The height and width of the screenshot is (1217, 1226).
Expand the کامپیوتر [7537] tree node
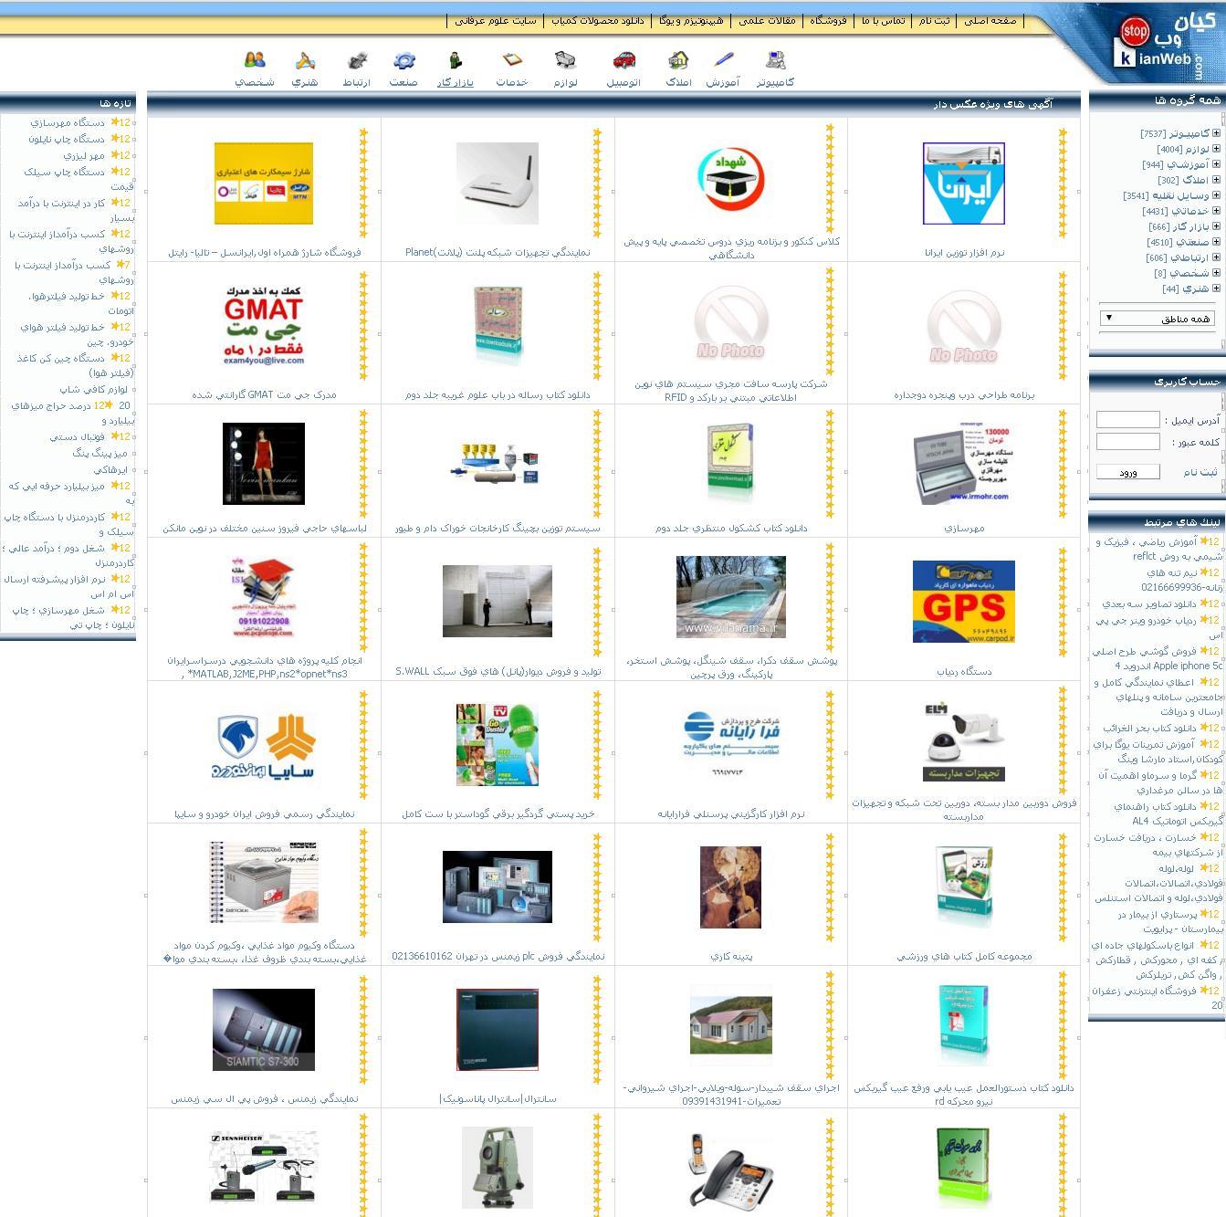pyautogui.click(x=1216, y=133)
